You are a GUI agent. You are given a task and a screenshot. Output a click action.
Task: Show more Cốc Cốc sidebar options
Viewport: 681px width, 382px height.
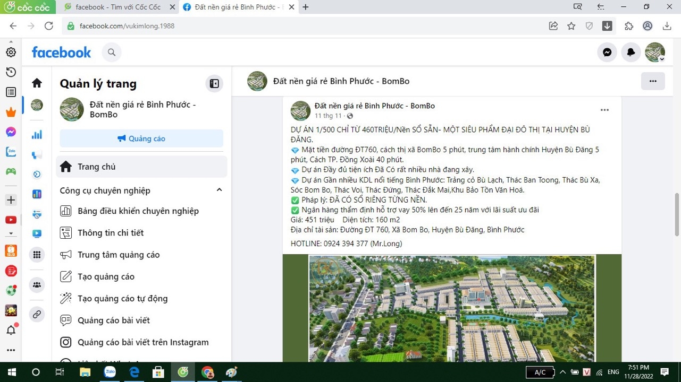pos(11,350)
